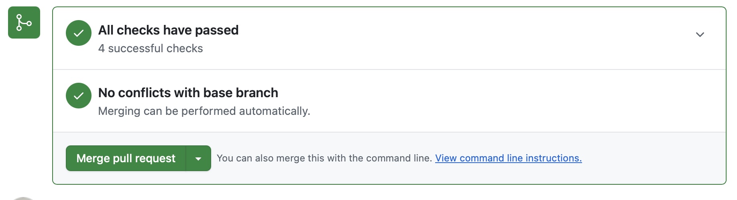The height and width of the screenshot is (200, 737).
Task: Select the 4 successful checks text
Action: (x=151, y=49)
